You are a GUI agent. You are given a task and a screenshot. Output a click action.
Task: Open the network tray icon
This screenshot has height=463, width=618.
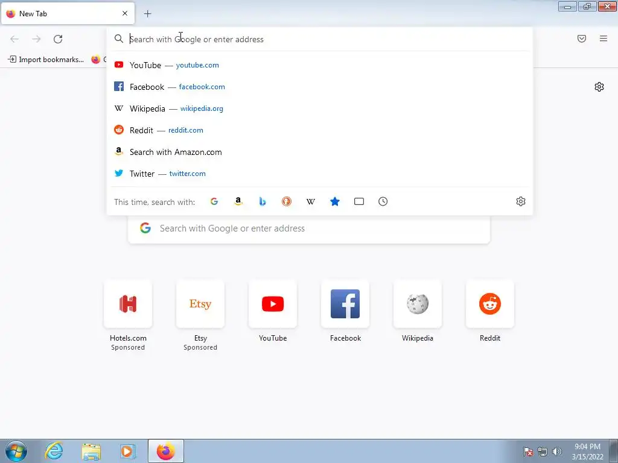tap(543, 452)
